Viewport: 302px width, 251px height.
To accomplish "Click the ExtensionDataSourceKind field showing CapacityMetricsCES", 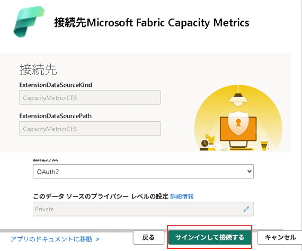I will point(90,97).
